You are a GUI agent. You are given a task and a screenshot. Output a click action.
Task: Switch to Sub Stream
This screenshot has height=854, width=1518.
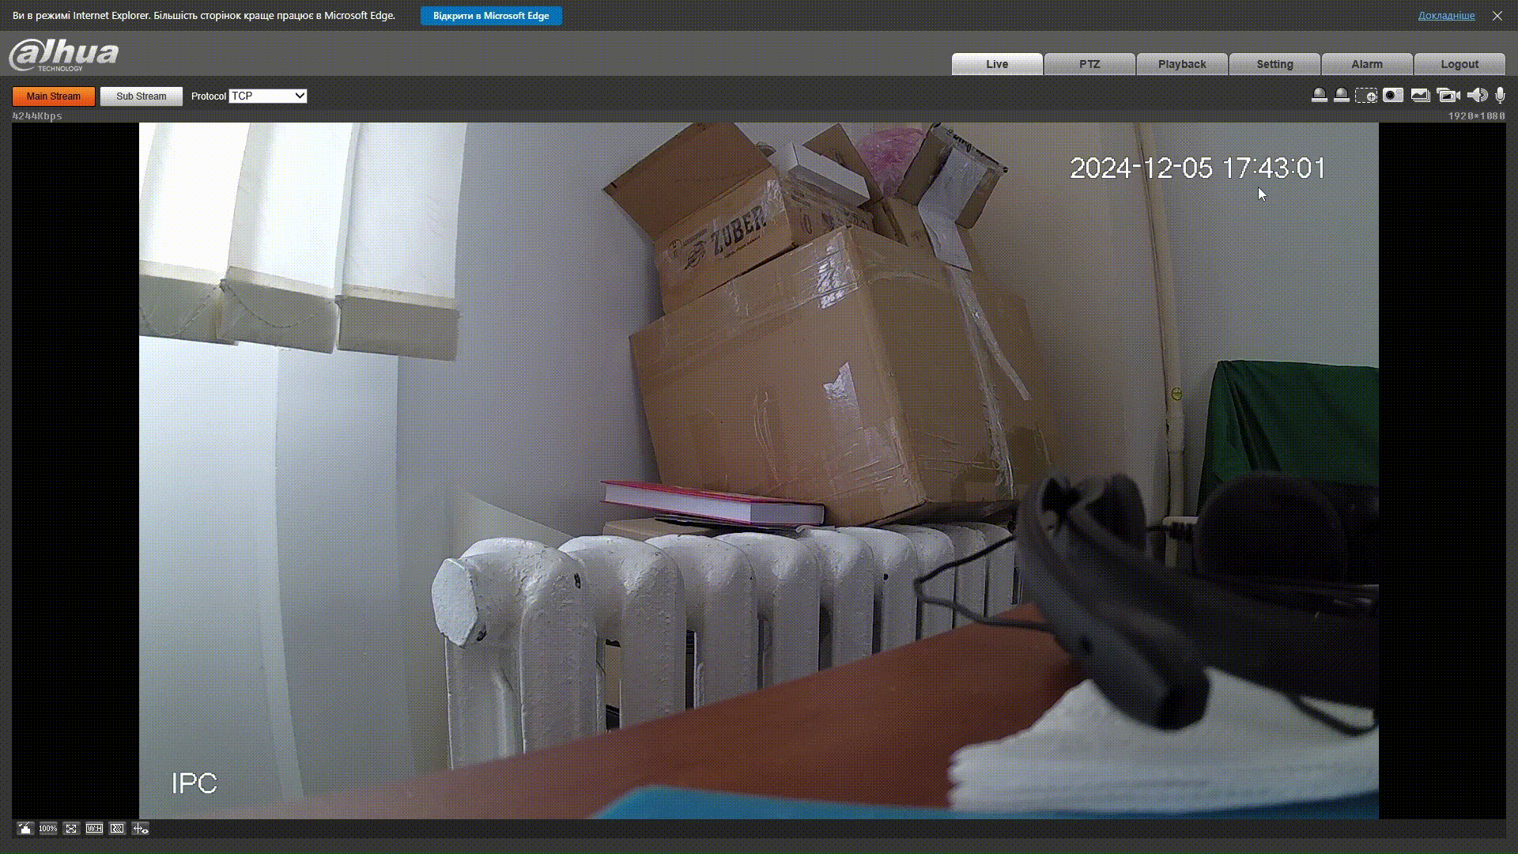pyautogui.click(x=141, y=96)
